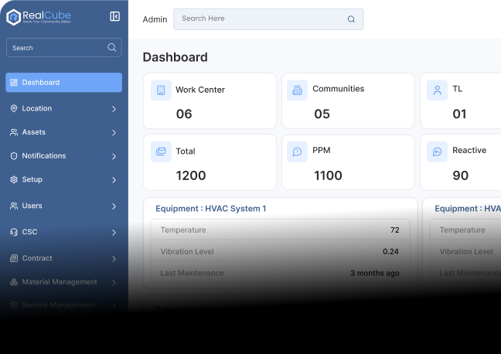Expand the Assets menu chevron
Image resolution: width=501 pixels, height=354 pixels.
click(114, 133)
